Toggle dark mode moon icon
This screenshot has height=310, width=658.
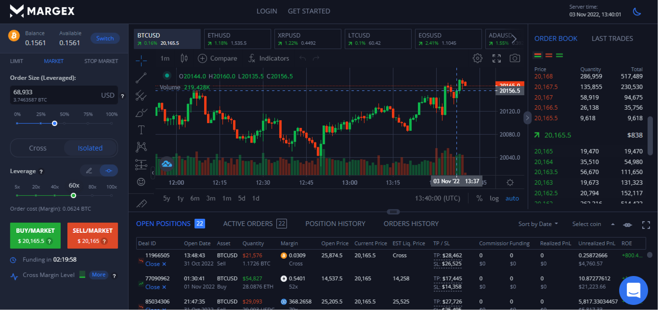pyautogui.click(x=637, y=12)
